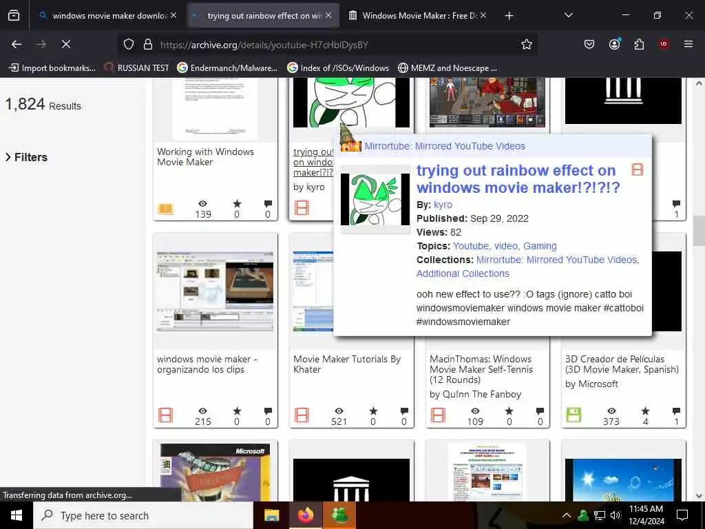705x529 pixels.
Task: Open the Microsoft Windows Movie Maker box-art thumbnail
Action: pos(215,473)
